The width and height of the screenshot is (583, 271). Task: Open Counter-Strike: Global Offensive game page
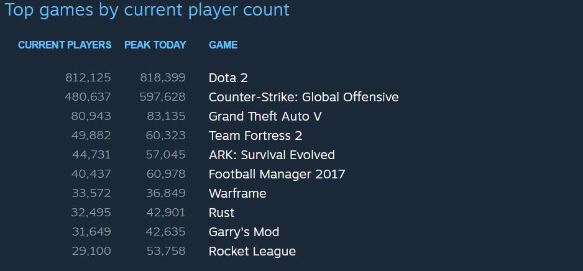click(303, 97)
